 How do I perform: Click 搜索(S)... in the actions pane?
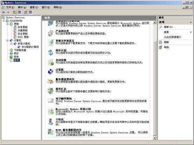click(x=170, y=27)
